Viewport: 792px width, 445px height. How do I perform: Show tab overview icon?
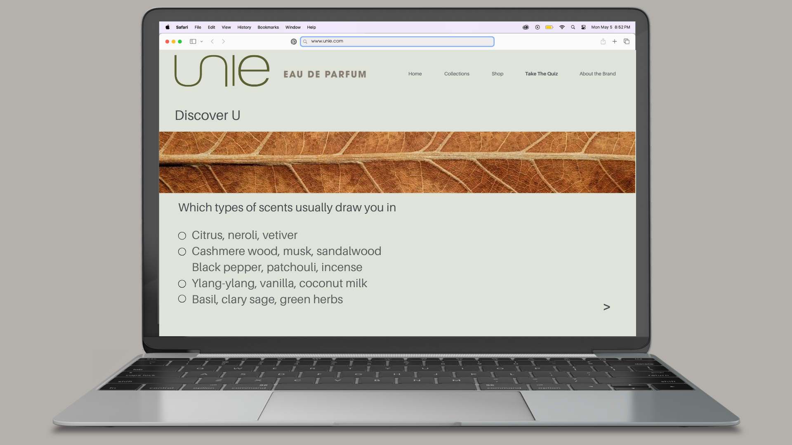(627, 41)
